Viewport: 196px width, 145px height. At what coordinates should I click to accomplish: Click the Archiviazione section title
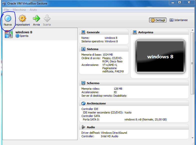pyautogui.click(x=96, y=103)
